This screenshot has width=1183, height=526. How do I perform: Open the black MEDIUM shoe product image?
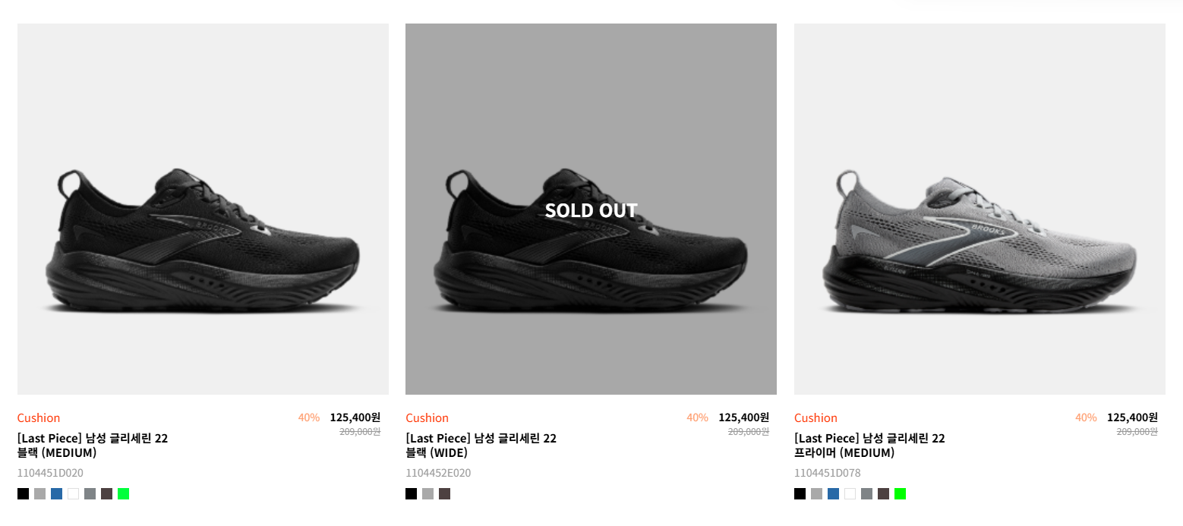pyautogui.click(x=203, y=209)
